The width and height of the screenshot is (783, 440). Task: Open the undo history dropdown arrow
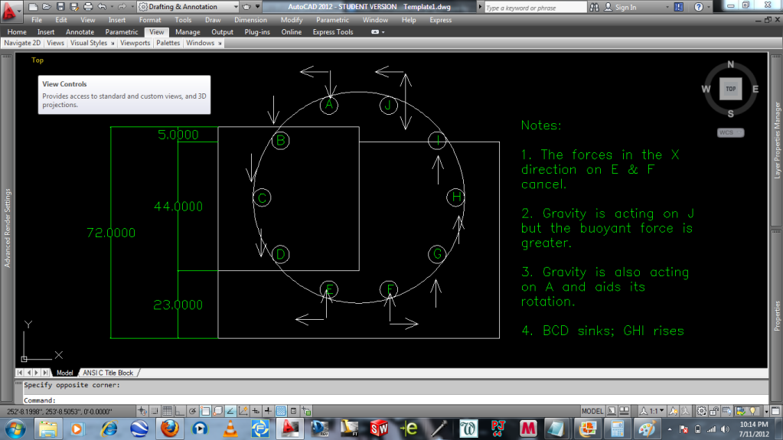pyautogui.click(x=111, y=7)
